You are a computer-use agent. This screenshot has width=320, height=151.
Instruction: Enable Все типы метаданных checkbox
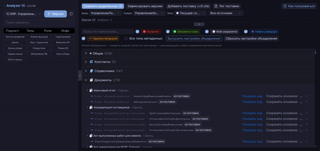pos(126,39)
